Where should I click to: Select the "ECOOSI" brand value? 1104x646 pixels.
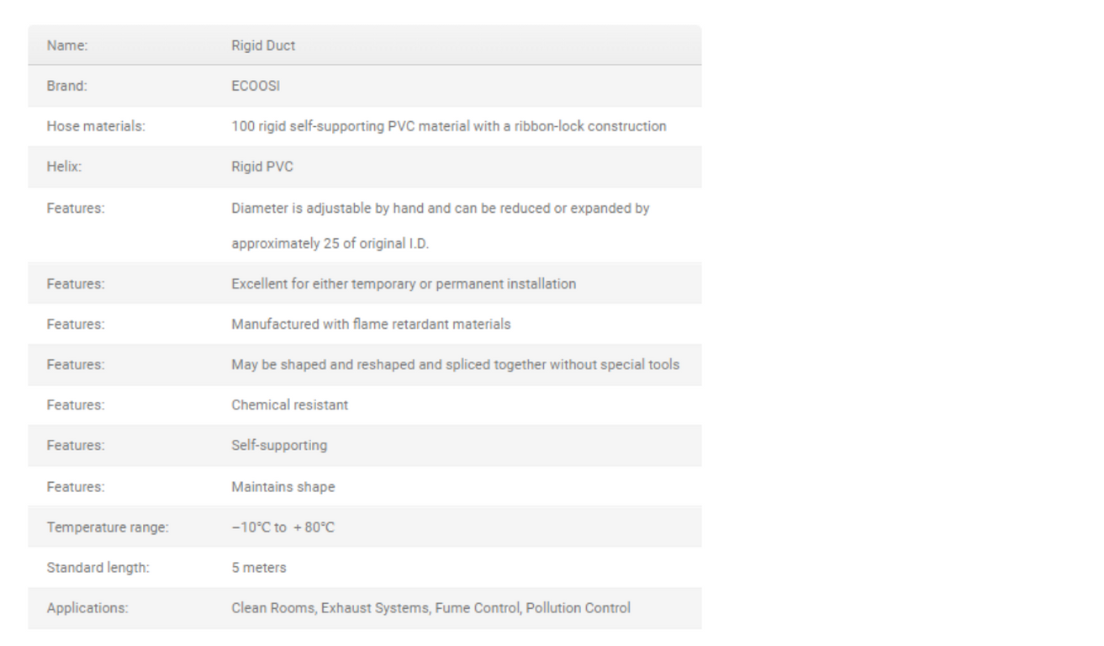256,86
